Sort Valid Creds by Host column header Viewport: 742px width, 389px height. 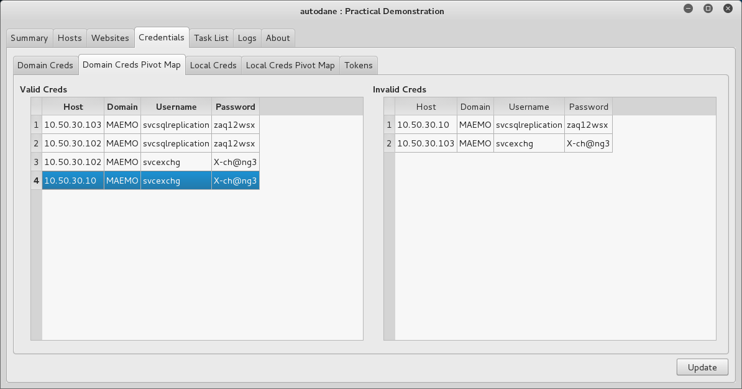click(73, 106)
